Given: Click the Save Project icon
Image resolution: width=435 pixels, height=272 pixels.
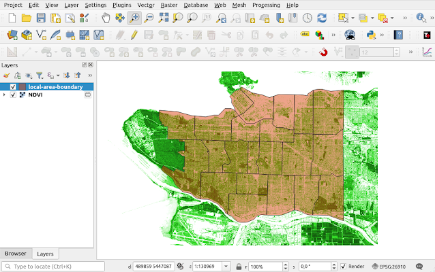Looking at the screenshot, I should coord(41,18).
